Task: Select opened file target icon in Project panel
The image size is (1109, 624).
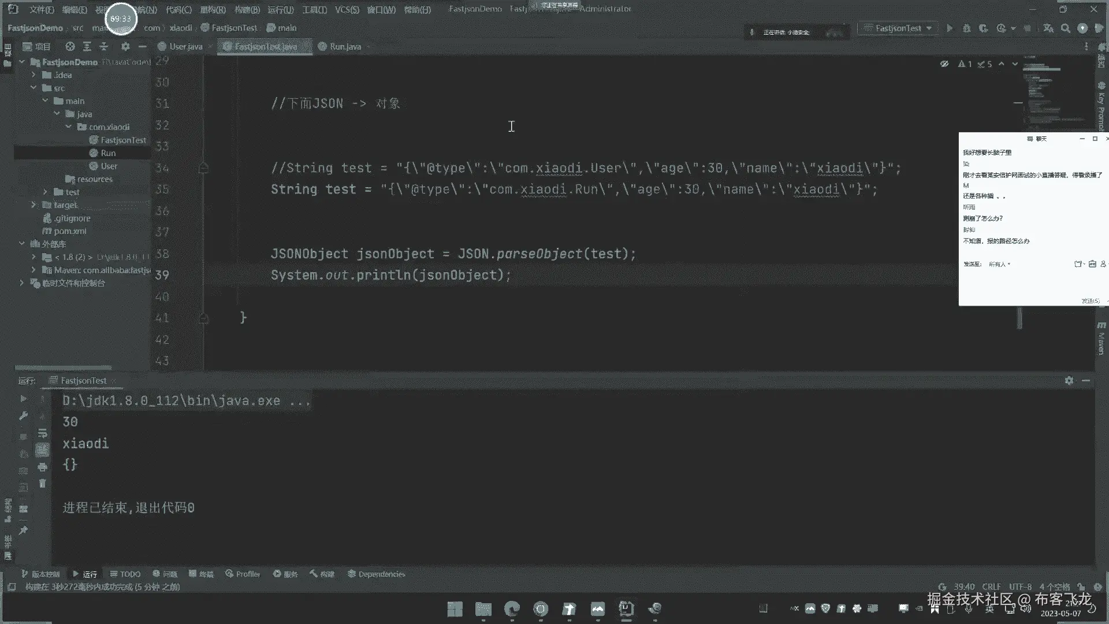Action: pyautogui.click(x=70, y=47)
